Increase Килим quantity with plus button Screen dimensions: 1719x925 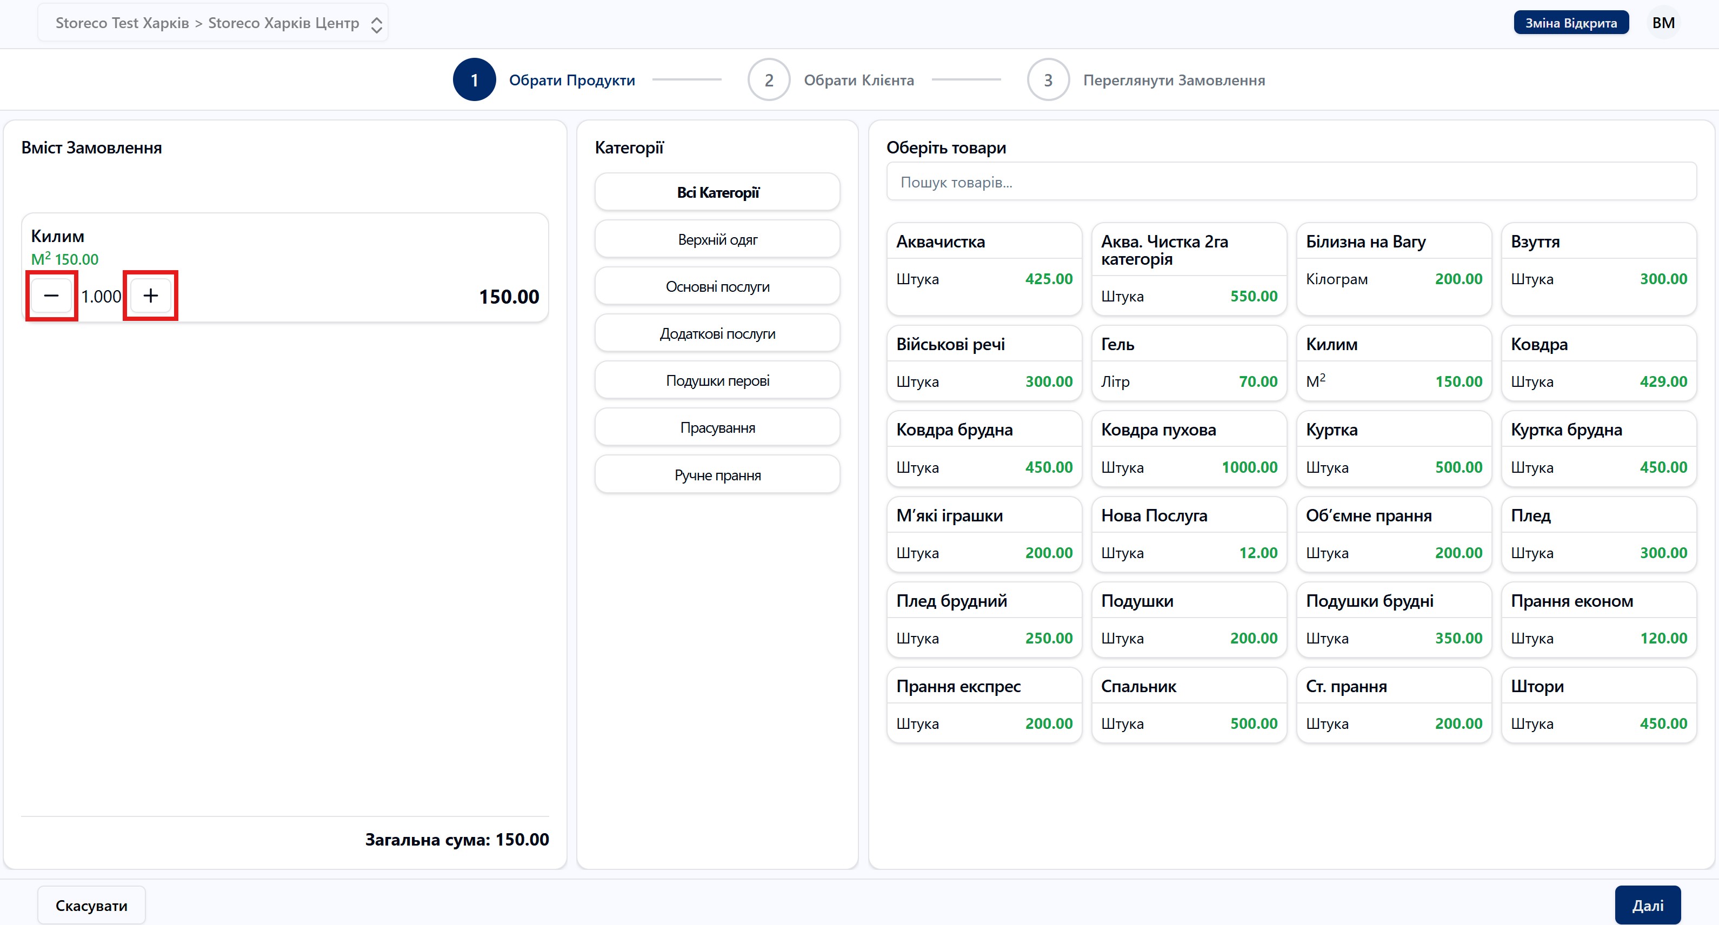[x=151, y=296]
